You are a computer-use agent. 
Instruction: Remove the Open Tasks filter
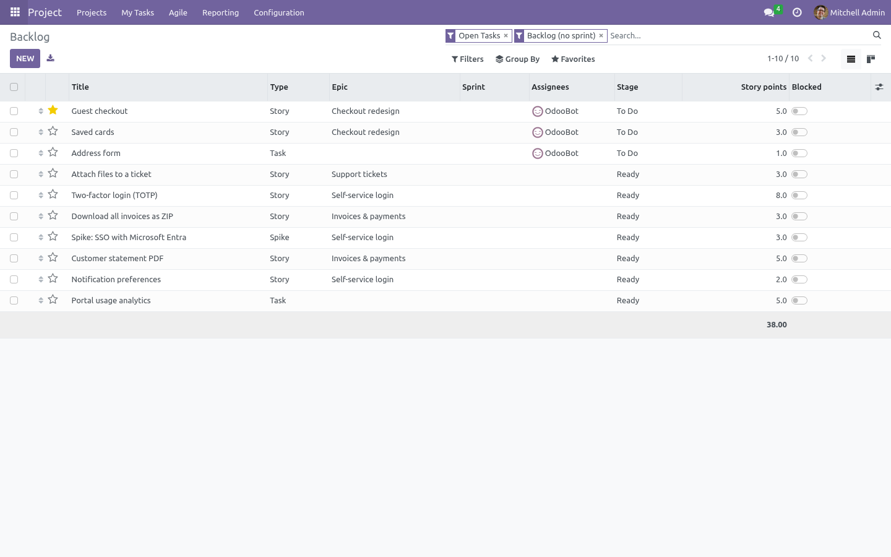506,36
